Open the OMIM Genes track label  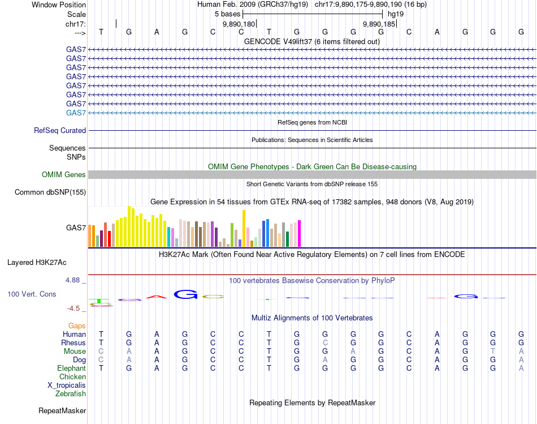click(63, 174)
